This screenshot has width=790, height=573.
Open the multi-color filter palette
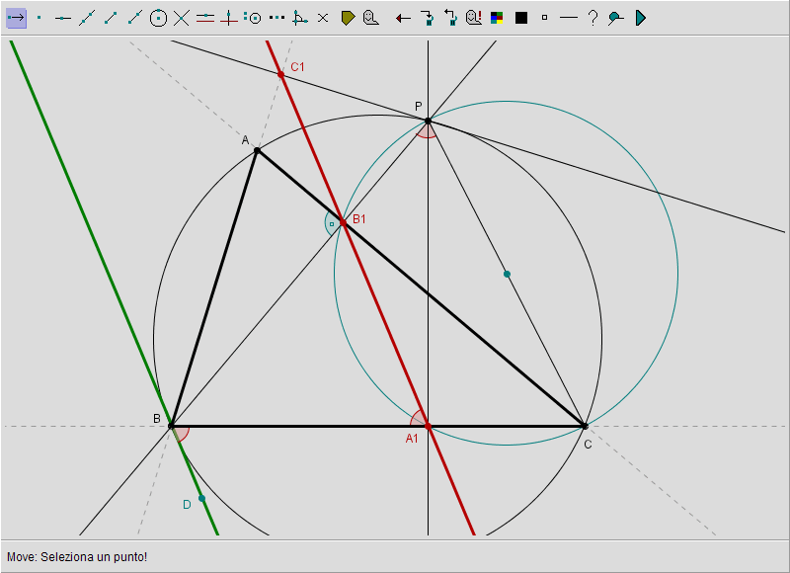(497, 18)
